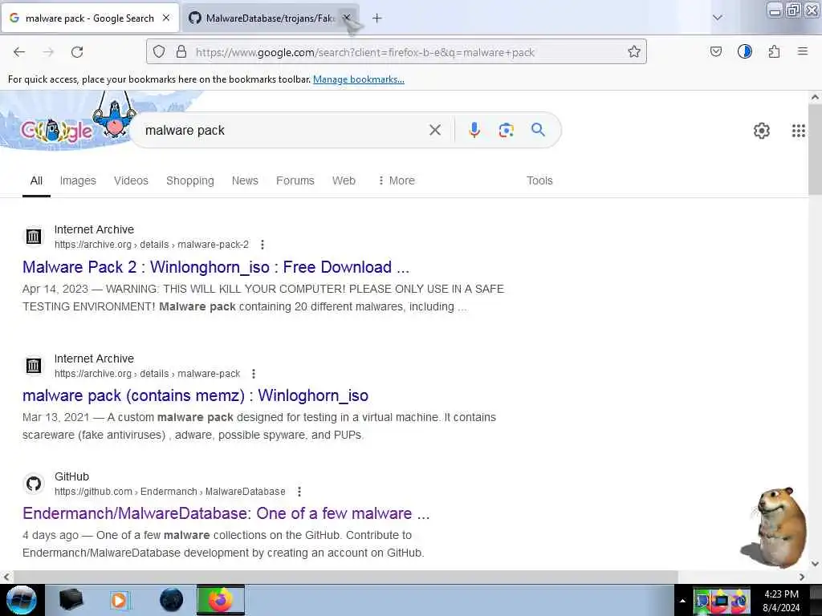Open search Tools options
Screen dimensions: 822x616
(539, 180)
